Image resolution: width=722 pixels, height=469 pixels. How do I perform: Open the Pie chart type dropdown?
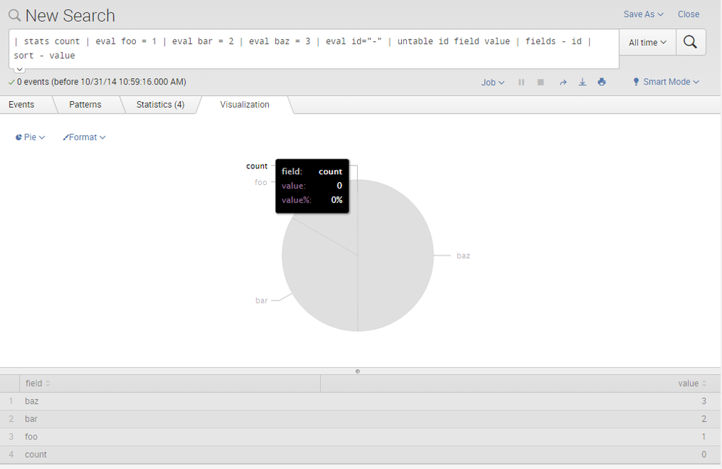(x=30, y=137)
